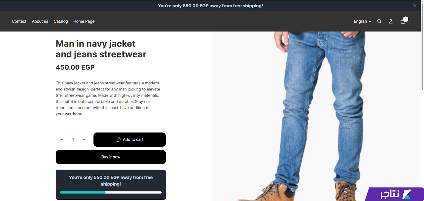This screenshot has width=424, height=201.
Task: Increase quantity with the plus button
Action: pyautogui.click(x=84, y=140)
